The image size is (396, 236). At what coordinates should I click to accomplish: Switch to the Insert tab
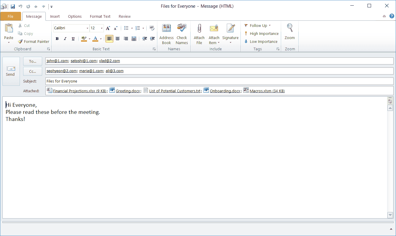pyautogui.click(x=55, y=16)
